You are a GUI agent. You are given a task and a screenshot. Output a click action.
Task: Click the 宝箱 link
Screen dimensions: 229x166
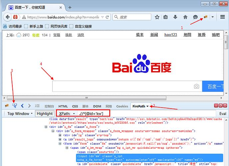(x=57, y=35)
